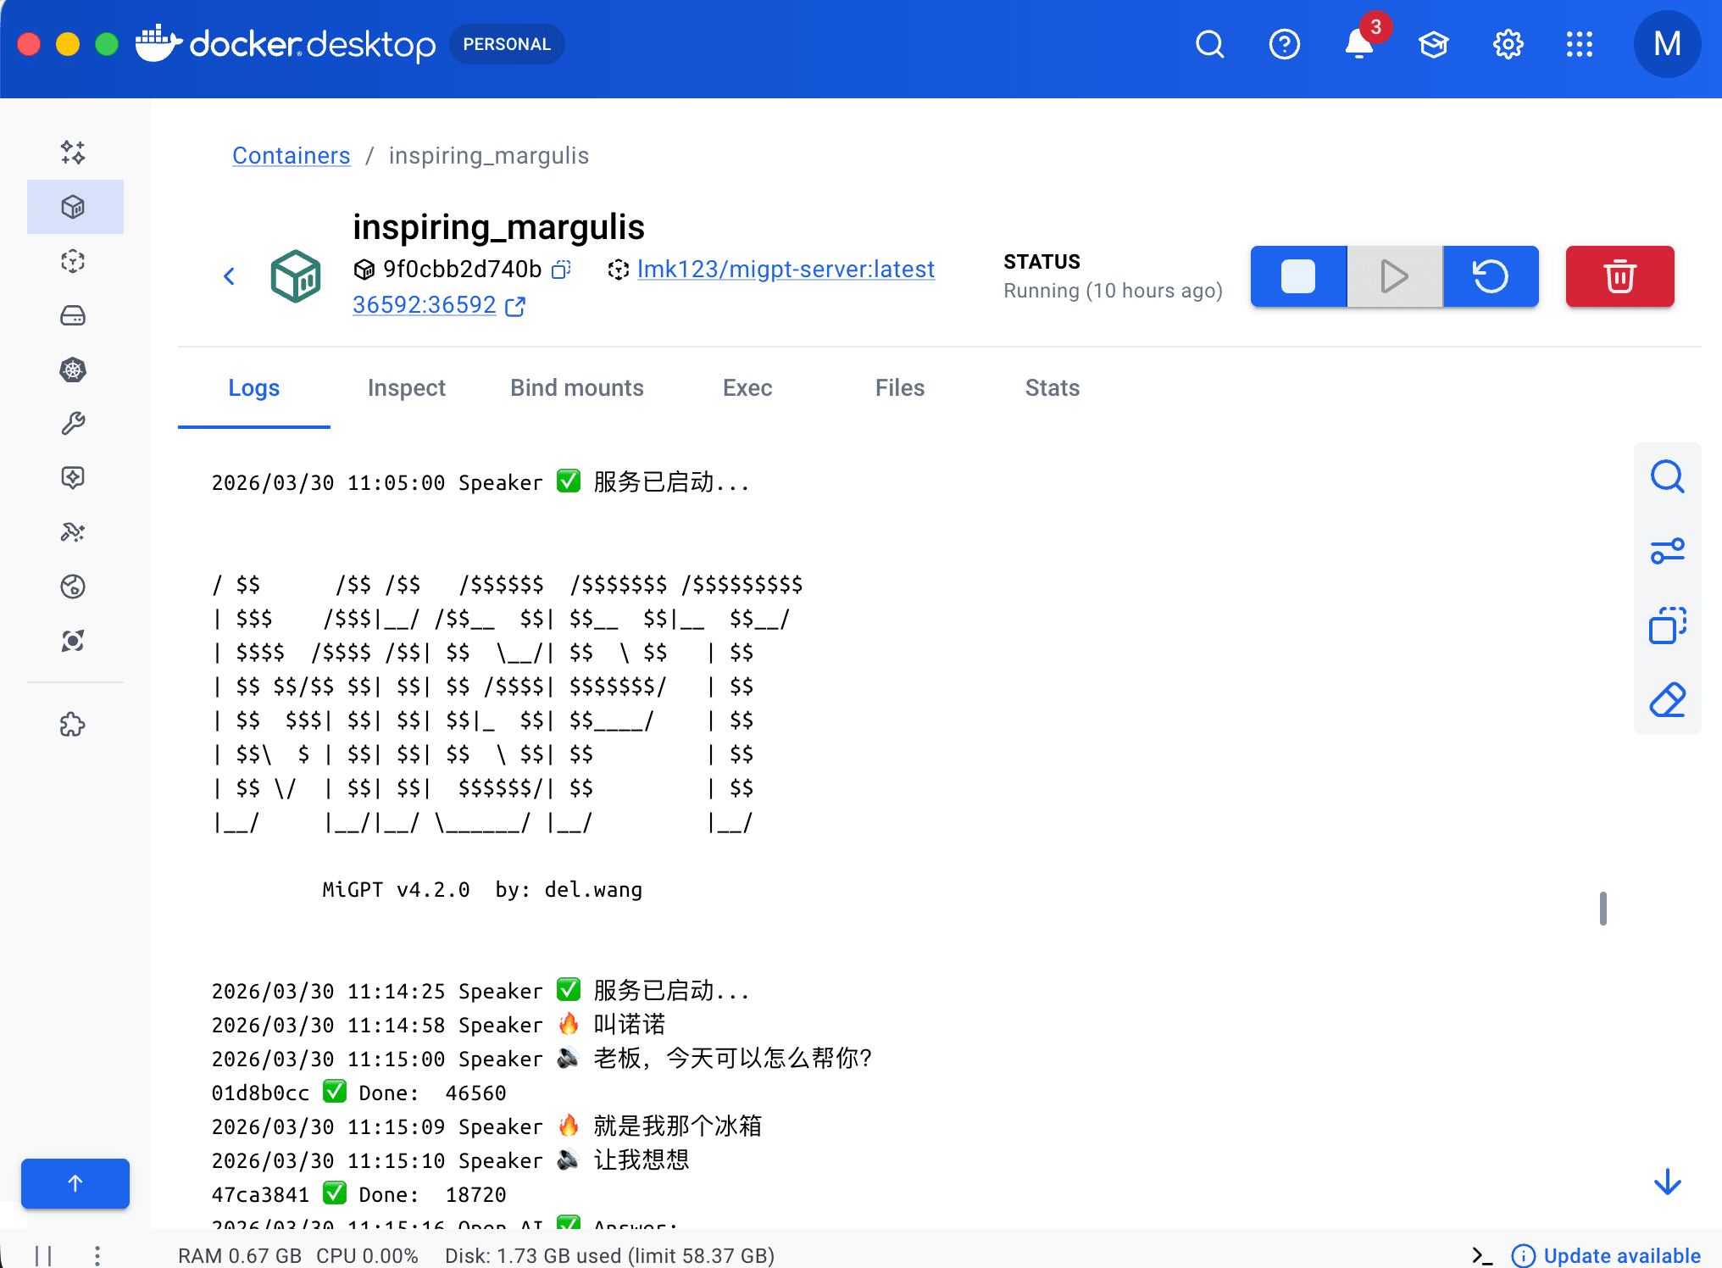Open Volumes in the left sidebar
This screenshot has height=1268, width=1722.
pos(73,316)
